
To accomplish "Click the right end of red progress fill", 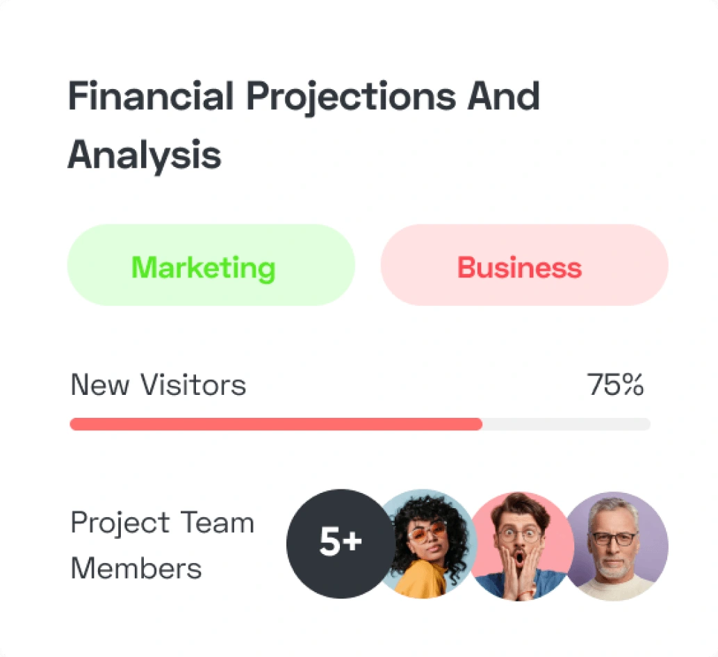I will point(478,424).
